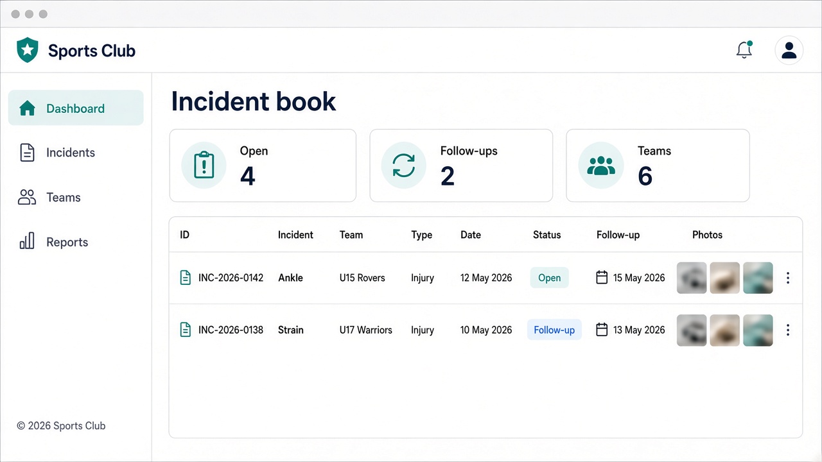Click the Open status badge
This screenshot has width=822, height=462.
coord(550,278)
